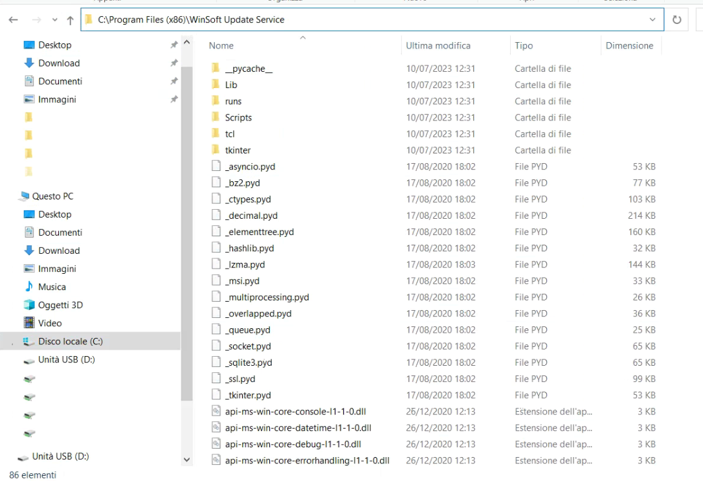Select the _hashlib.pyd file icon
The height and width of the screenshot is (481, 703).
216,248
